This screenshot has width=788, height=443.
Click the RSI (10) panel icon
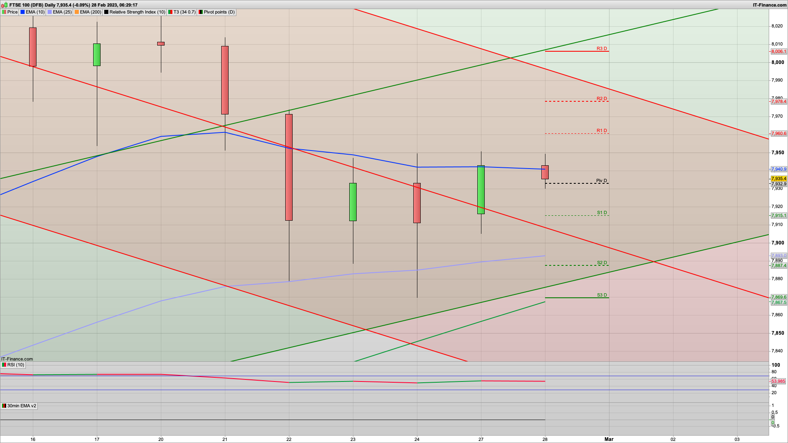coord(4,365)
